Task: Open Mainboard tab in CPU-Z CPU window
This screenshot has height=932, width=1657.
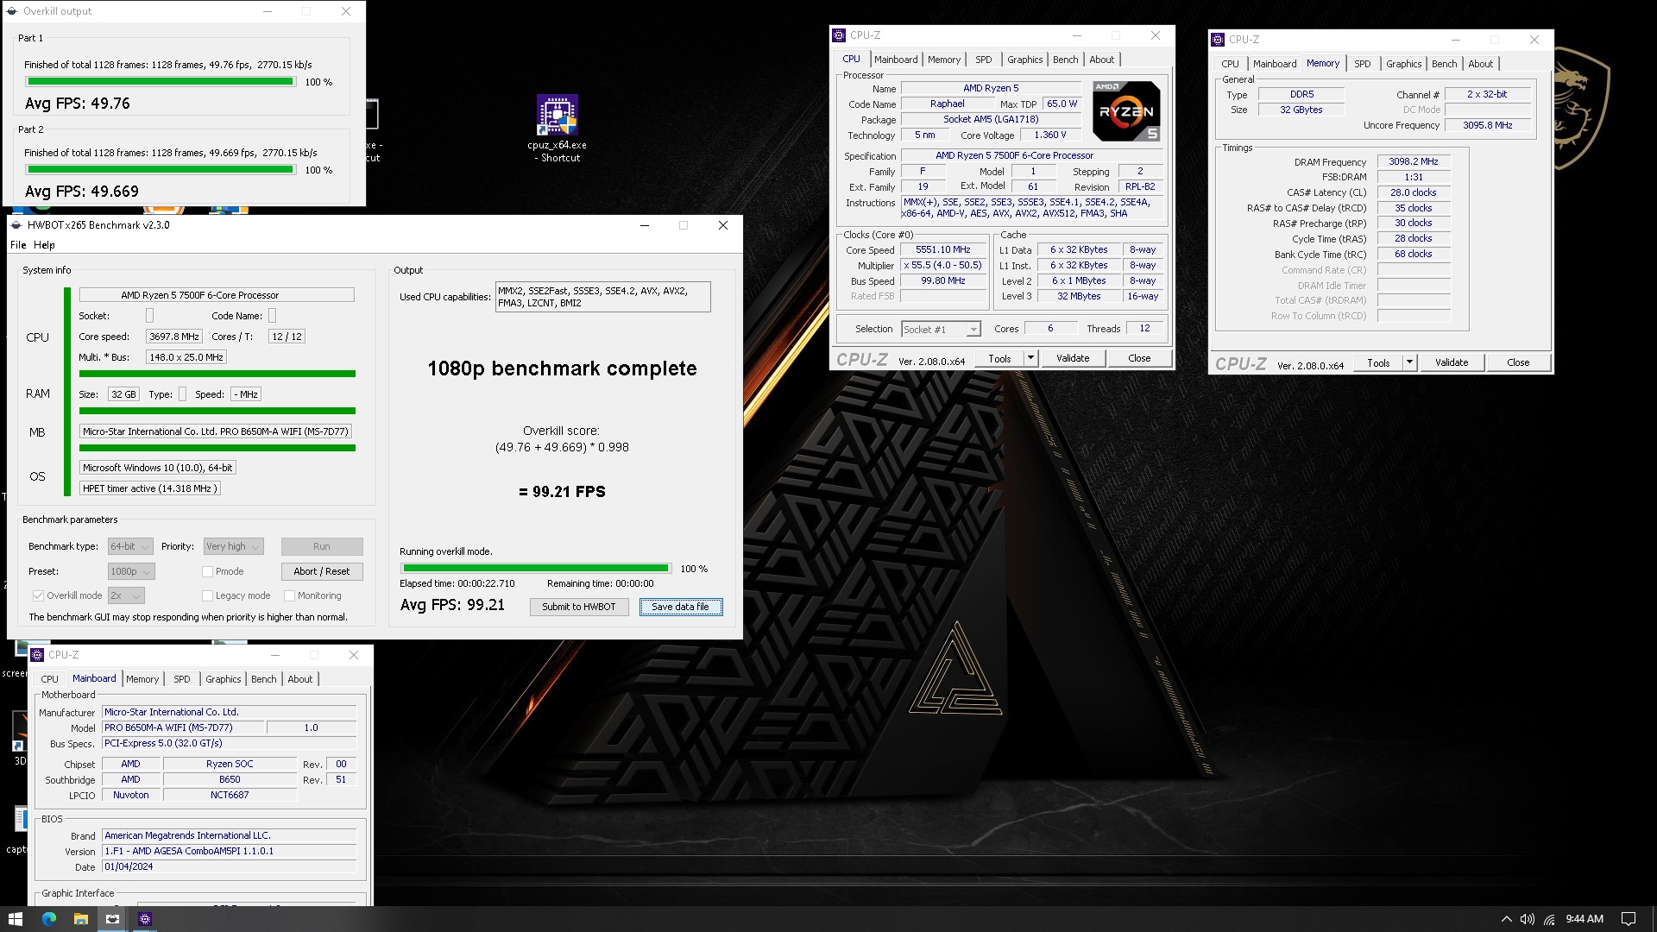Action: (895, 60)
